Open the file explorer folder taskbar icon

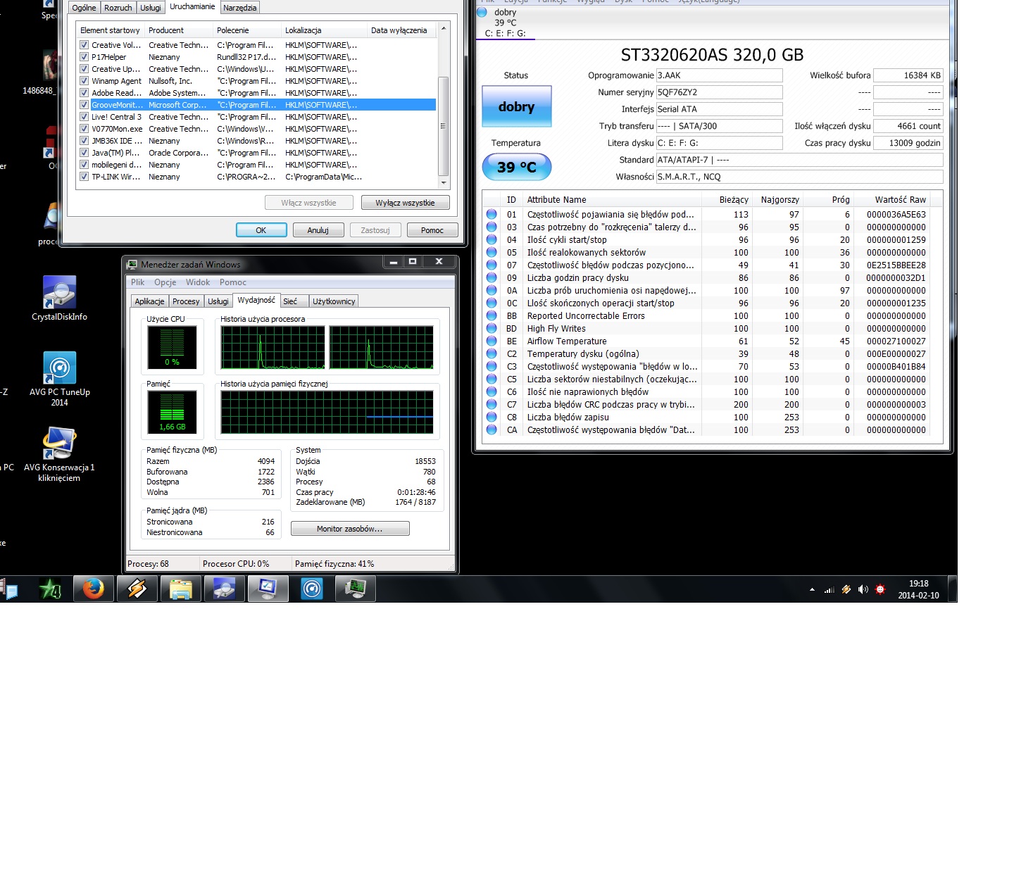[x=180, y=589]
